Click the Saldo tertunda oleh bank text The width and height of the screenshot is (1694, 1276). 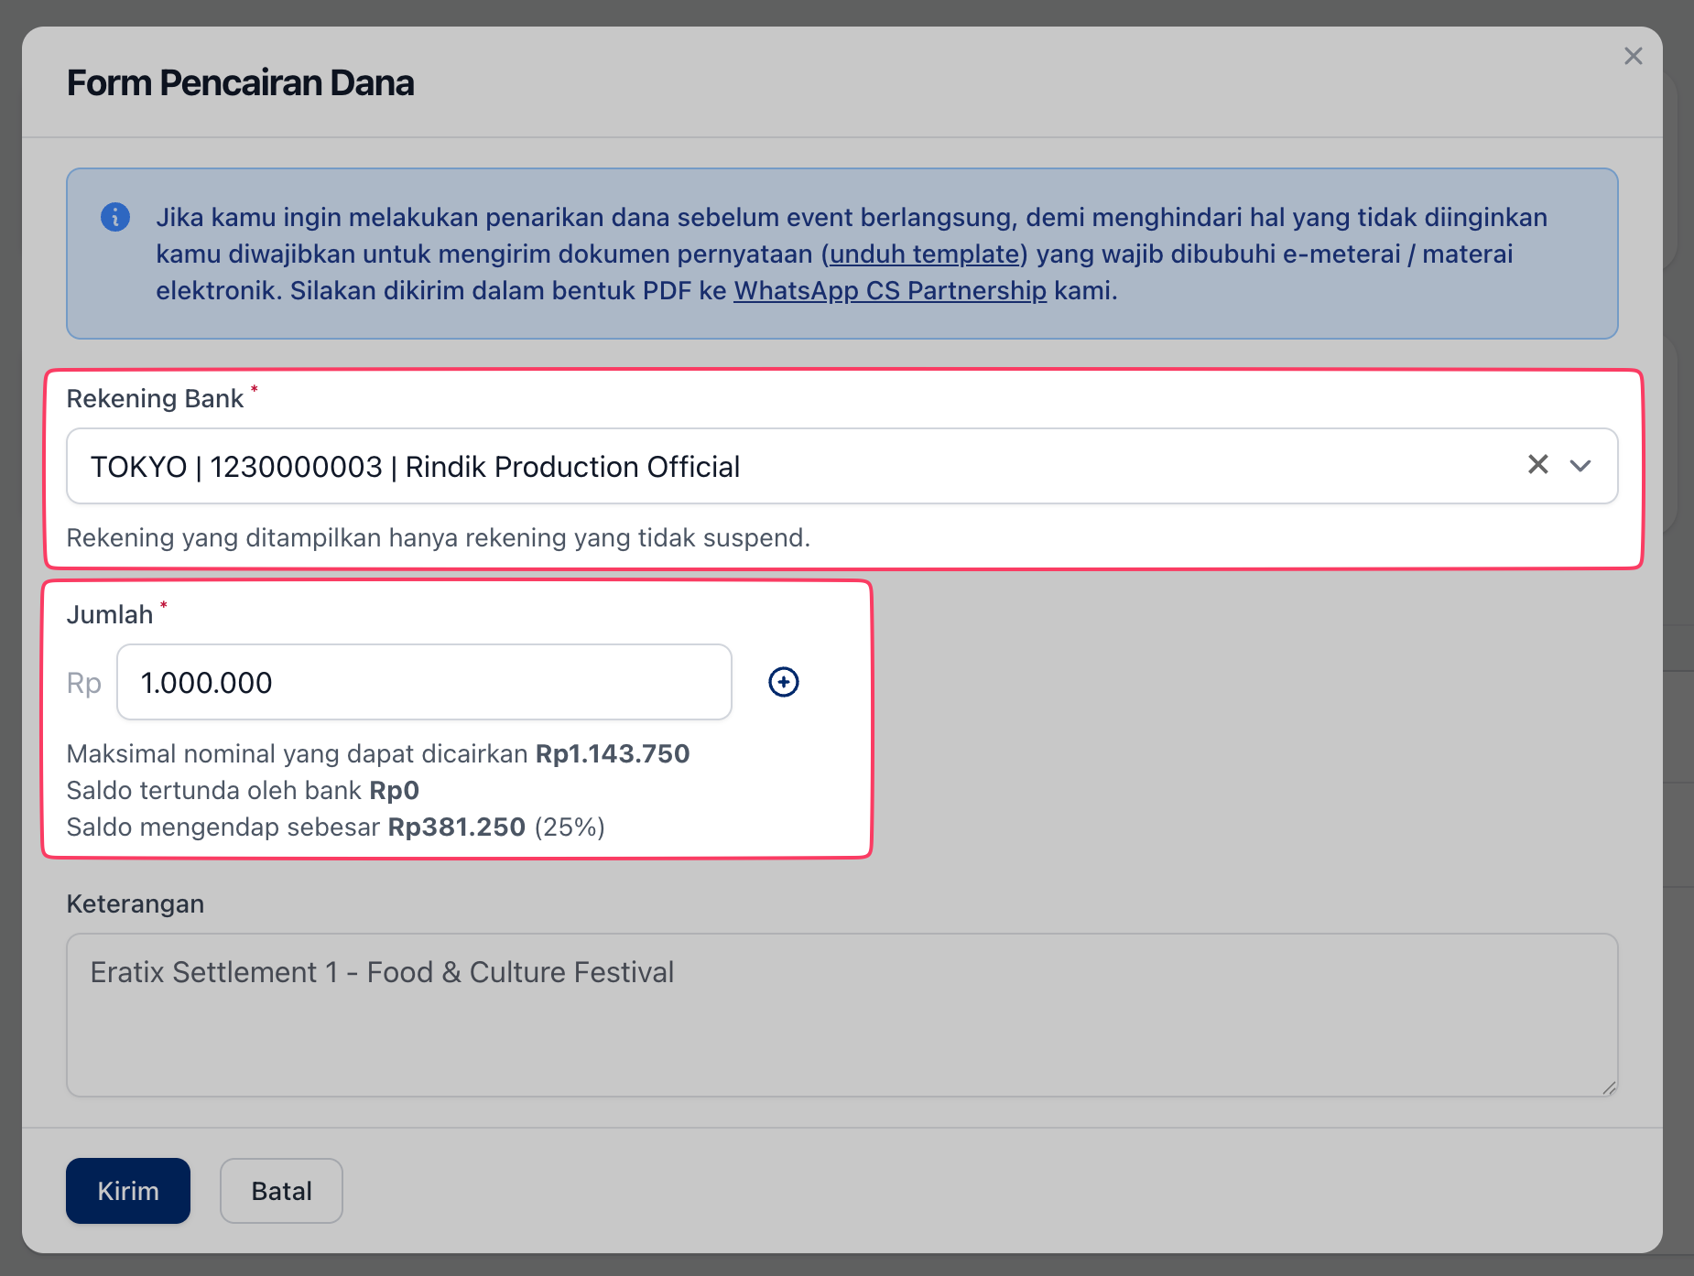[x=243, y=790]
